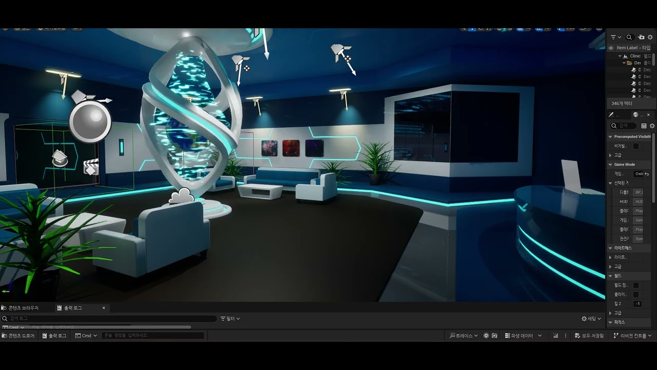Open the Game Mode override dropdown
The image size is (657, 370).
pos(639,174)
